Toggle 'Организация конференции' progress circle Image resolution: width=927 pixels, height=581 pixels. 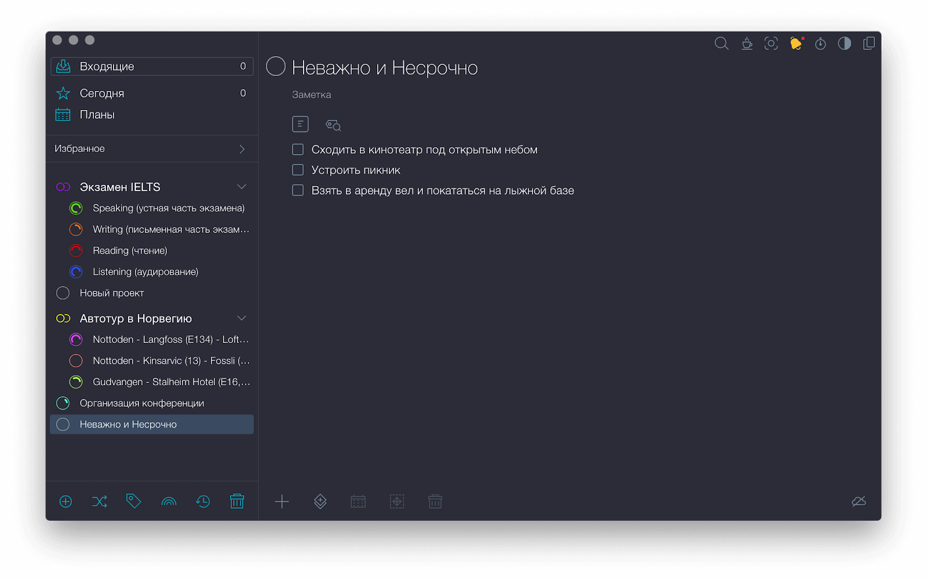(x=63, y=403)
